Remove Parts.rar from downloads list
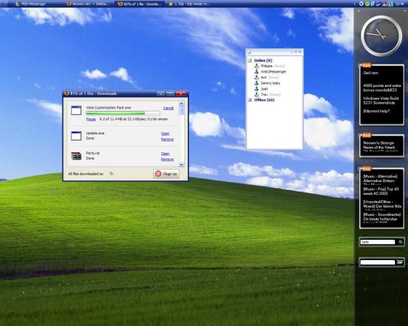Image resolution: width=408 pixels, height=326 pixels. tap(167, 159)
